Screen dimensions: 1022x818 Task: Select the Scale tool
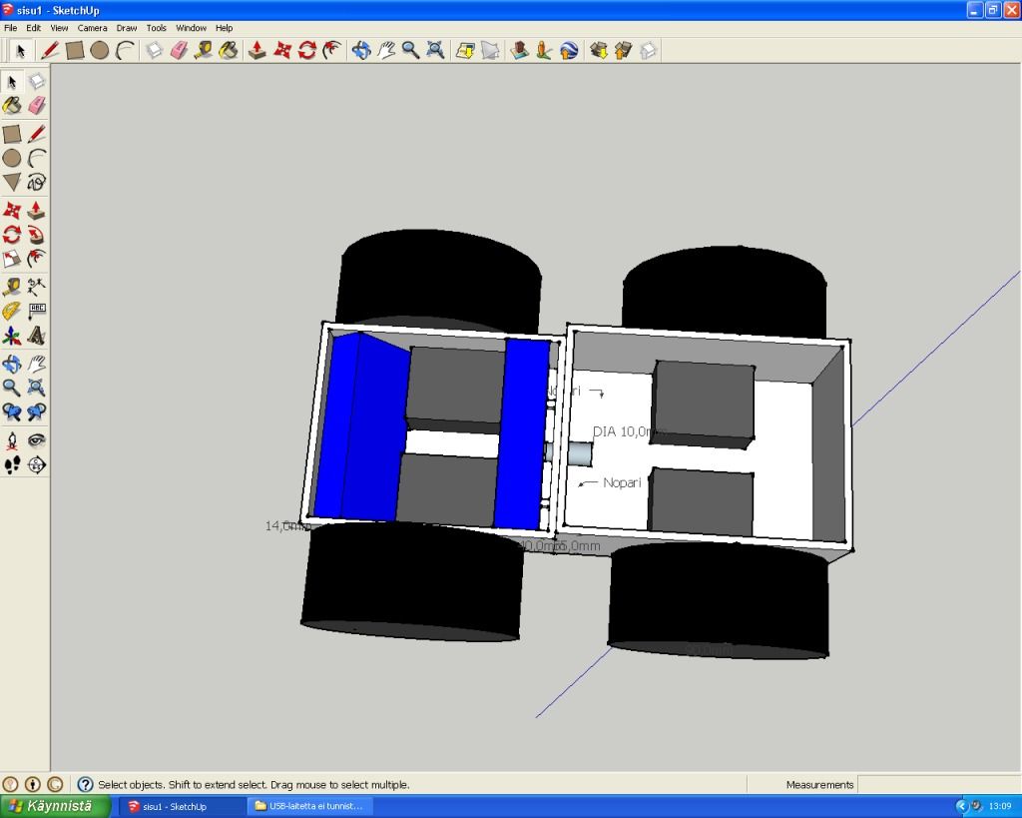coord(12,259)
